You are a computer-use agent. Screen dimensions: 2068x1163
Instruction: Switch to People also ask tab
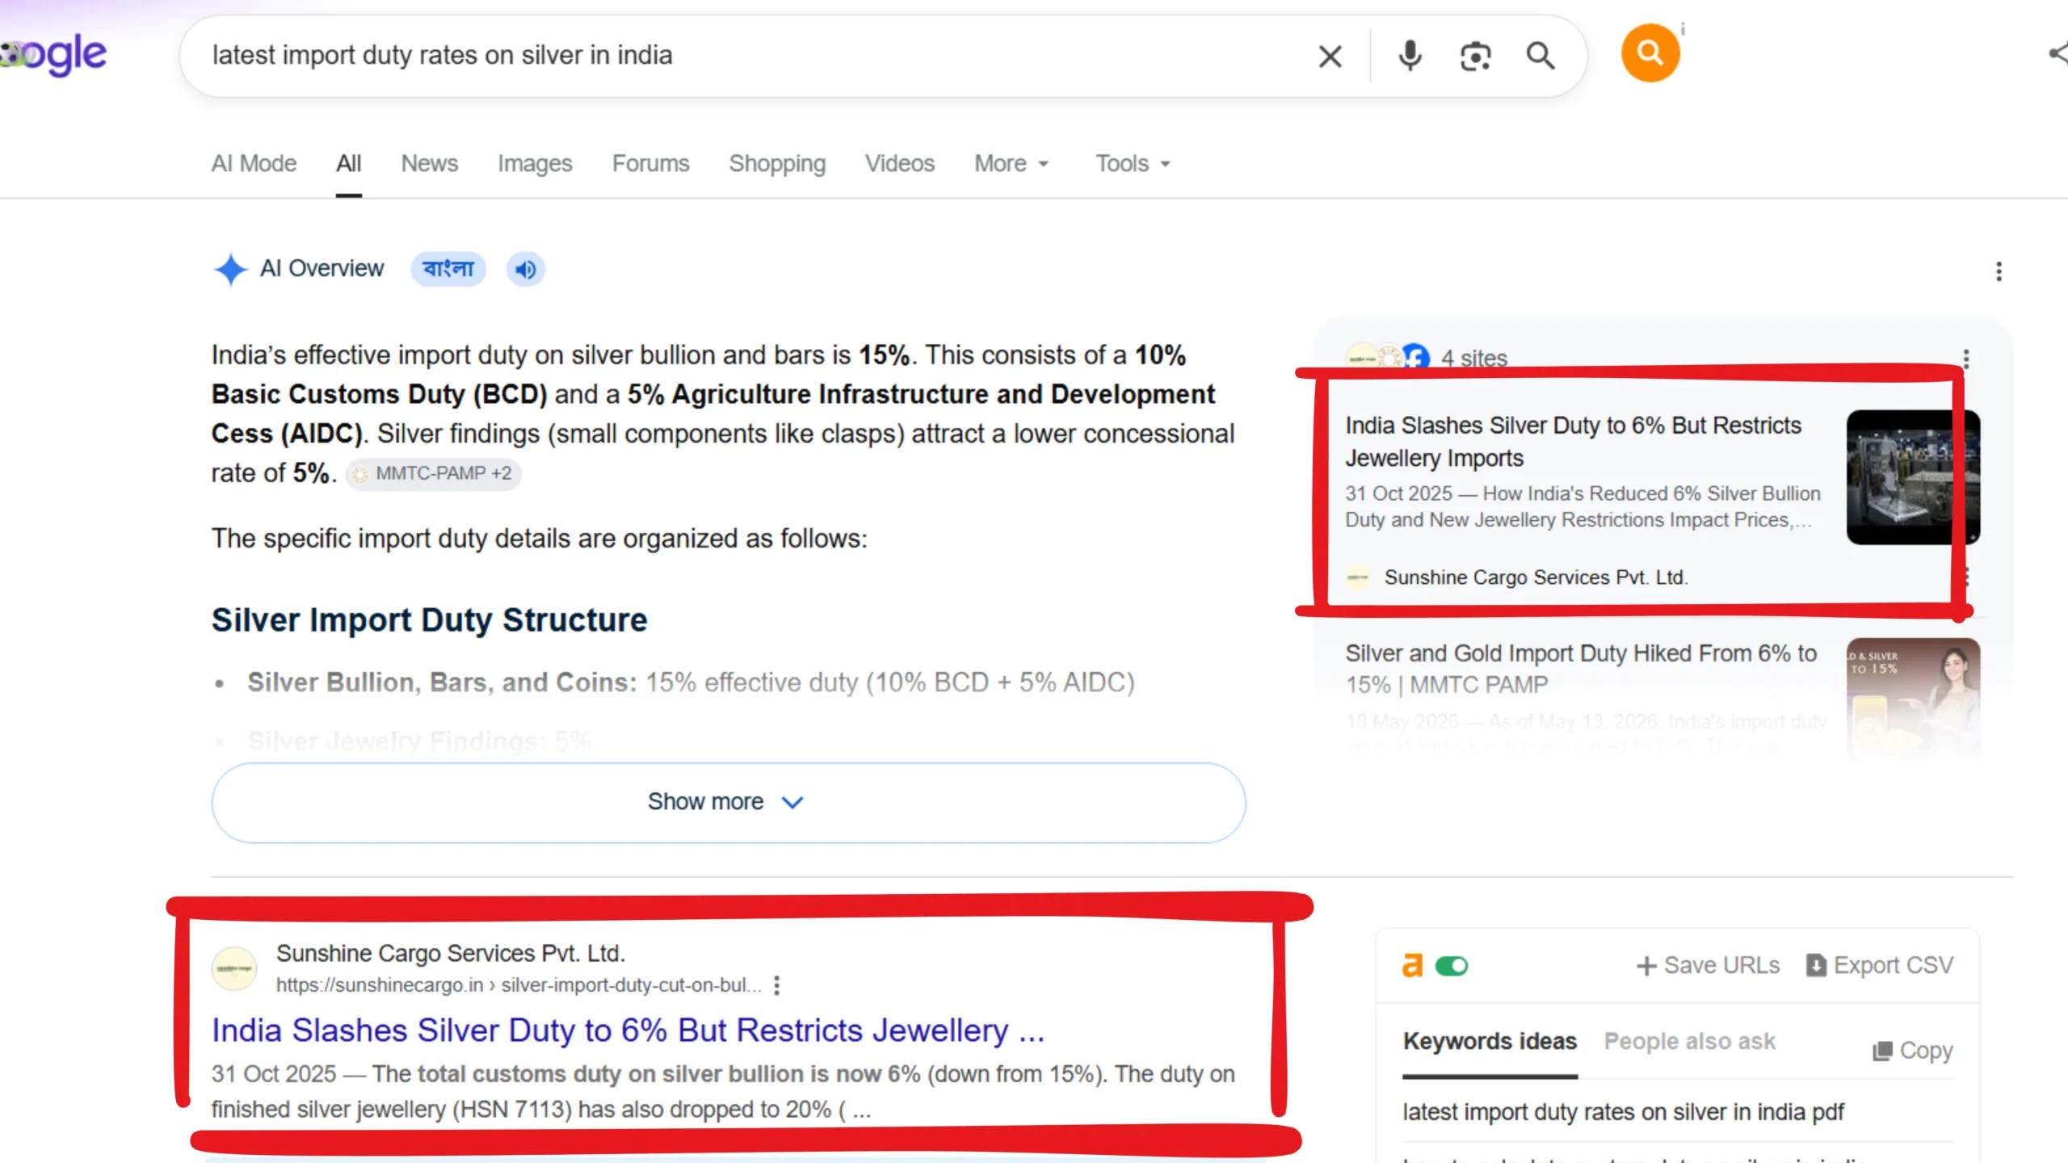(1690, 1042)
